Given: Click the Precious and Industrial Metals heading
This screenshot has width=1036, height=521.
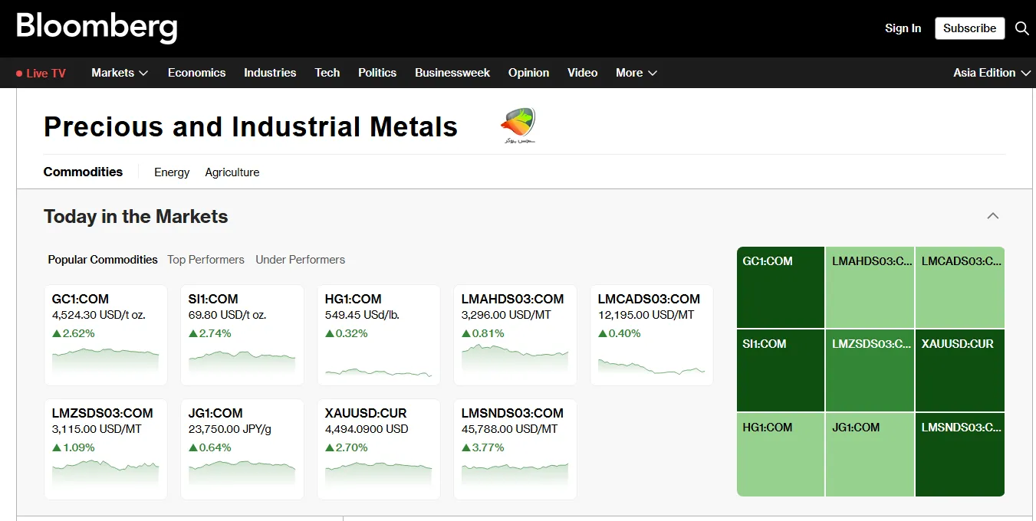Looking at the screenshot, I should point(251,126).
